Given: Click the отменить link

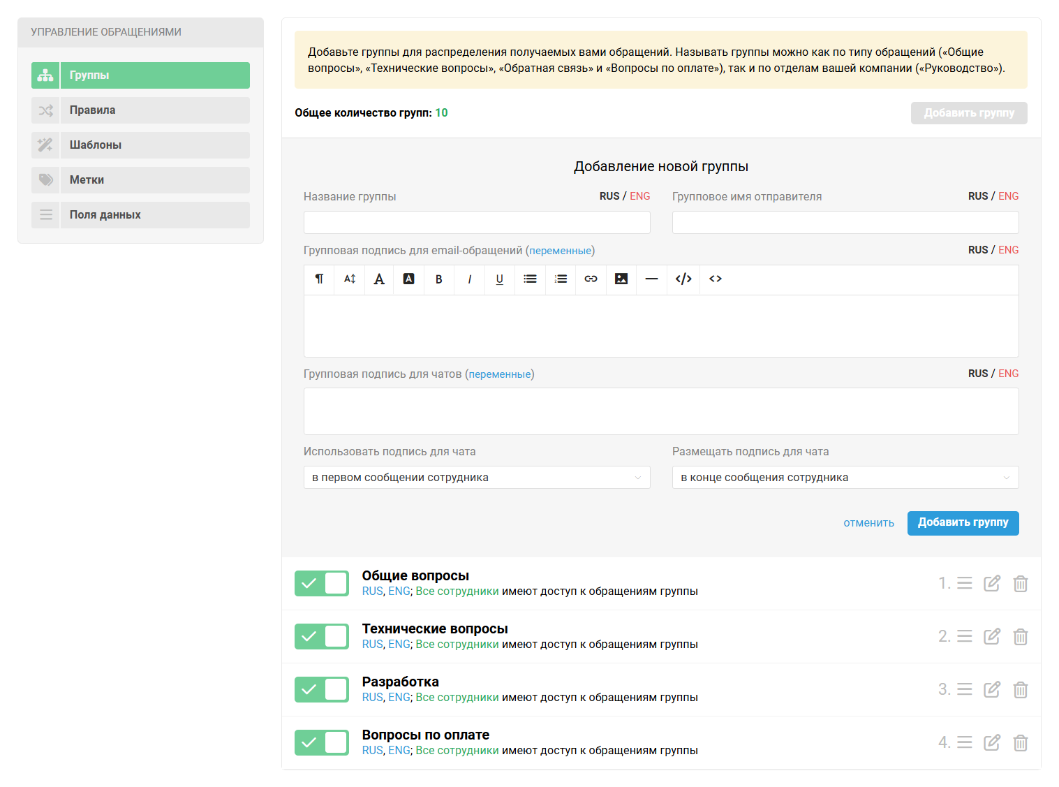Looking at the screenshot, I should pyautogui.click(x=868, y=523).
